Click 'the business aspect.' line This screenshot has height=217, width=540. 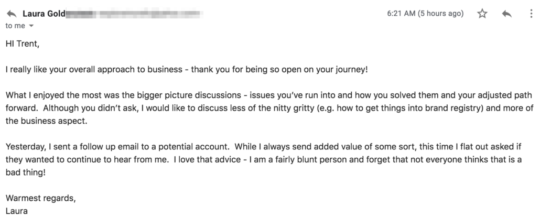click(x=47, y=121)
